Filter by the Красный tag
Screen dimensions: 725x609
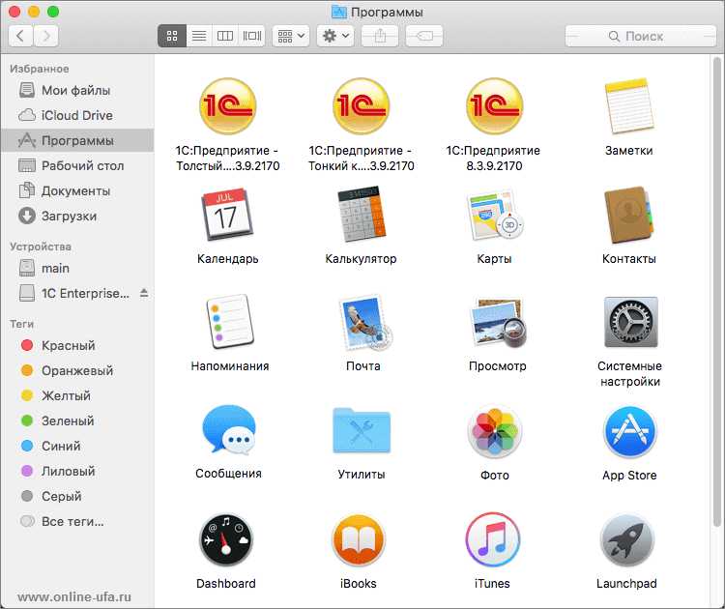point(77,345)
